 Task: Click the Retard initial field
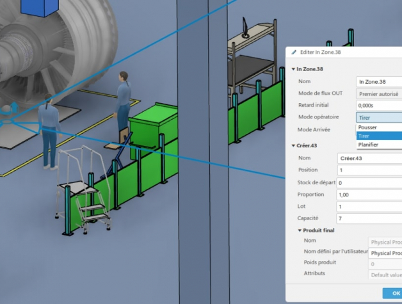pos(378,105)
